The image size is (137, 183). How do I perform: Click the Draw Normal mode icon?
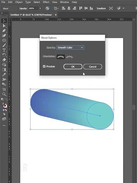point(4,114)
